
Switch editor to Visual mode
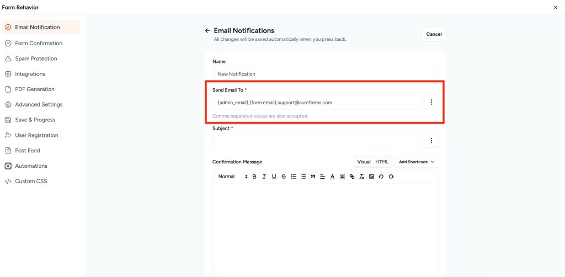pos(364,162)
